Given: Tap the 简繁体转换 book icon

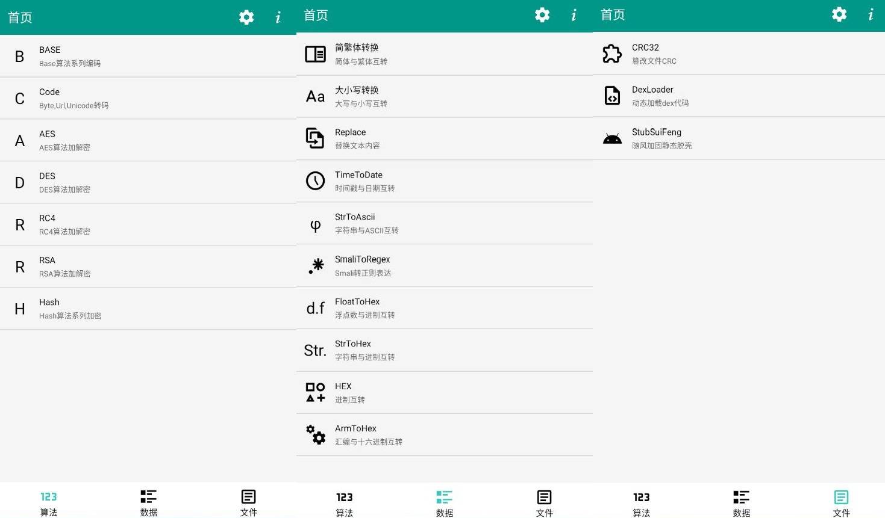Looking at the screenshot, I should [315, 54].
